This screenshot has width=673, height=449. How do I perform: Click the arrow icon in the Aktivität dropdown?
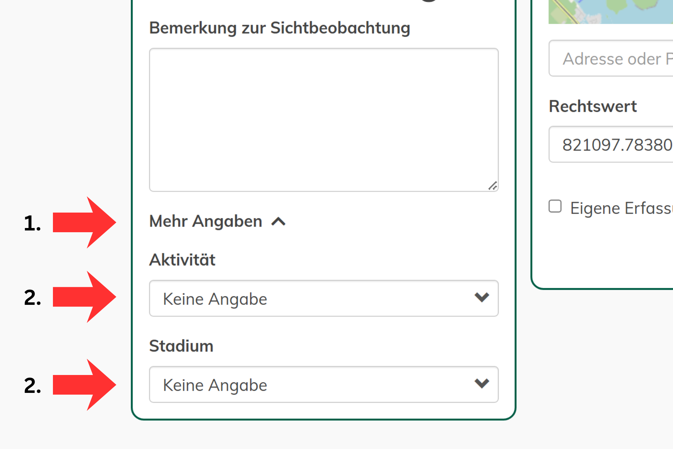coord(482,298)
